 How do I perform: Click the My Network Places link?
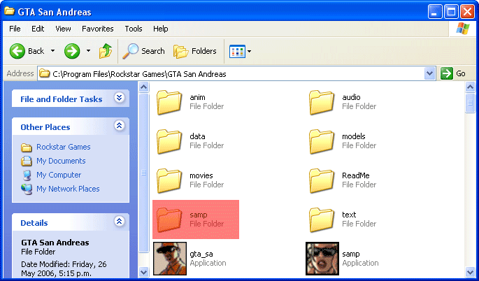[68, 189]
